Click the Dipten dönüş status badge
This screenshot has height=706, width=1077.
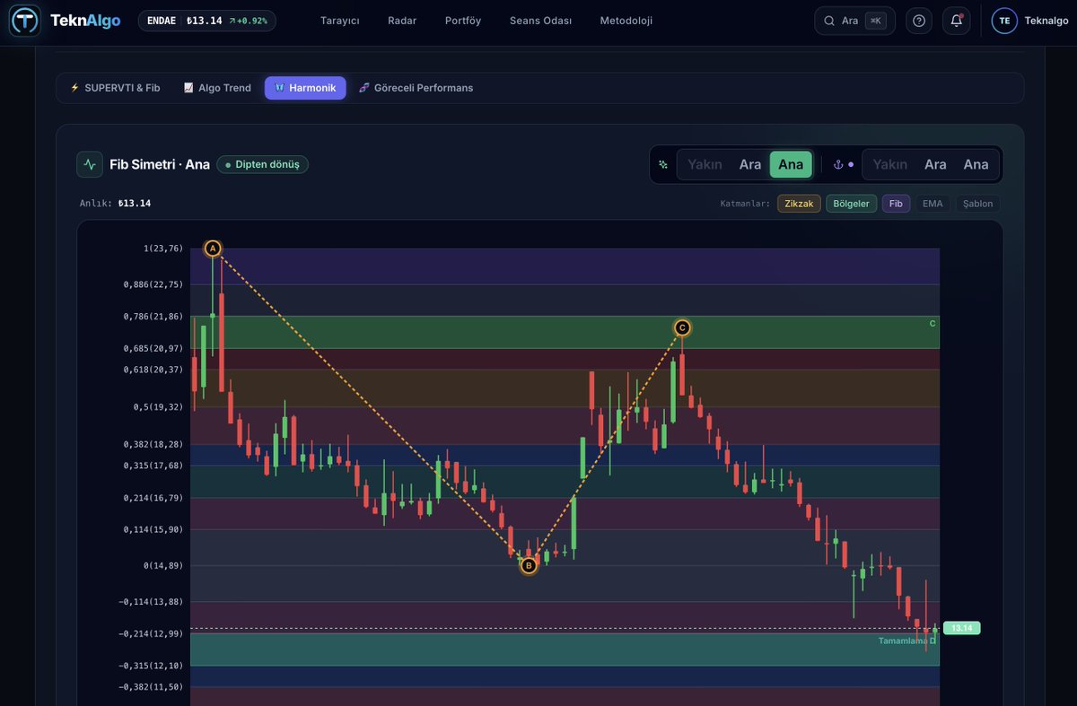[262, 165]
